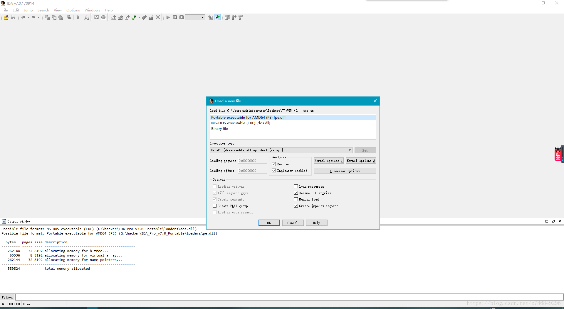Click the padlock search icon in toolbar
Image resolution: width=564 pixels, height=309 pixels.
[87, 18]
